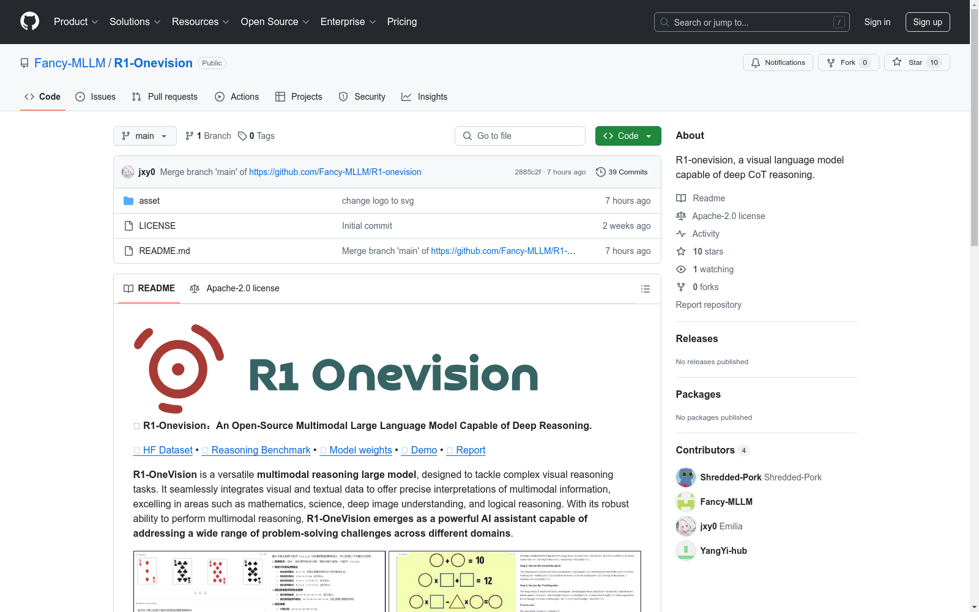Click the README.md file icon

pos(128,251)
